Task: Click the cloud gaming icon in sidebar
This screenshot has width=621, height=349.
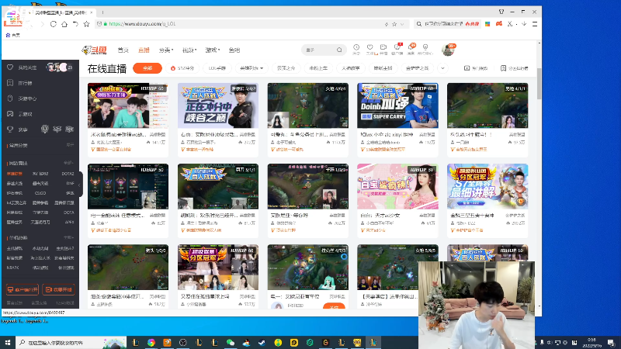Action: [x=10, y=114]
